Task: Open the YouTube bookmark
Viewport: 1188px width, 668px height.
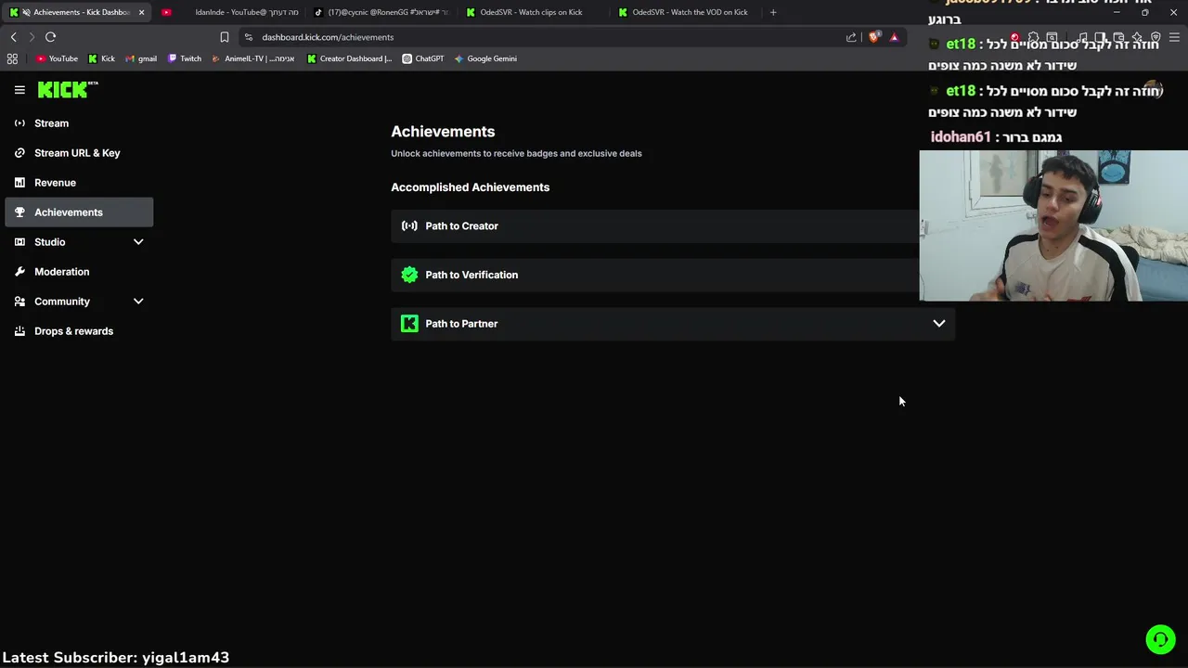Action: [57, 58]
